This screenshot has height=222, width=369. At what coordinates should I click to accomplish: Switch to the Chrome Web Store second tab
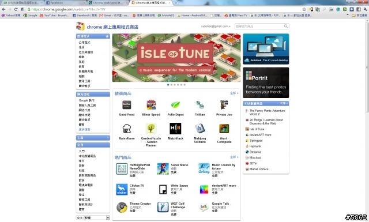(107, 3)
